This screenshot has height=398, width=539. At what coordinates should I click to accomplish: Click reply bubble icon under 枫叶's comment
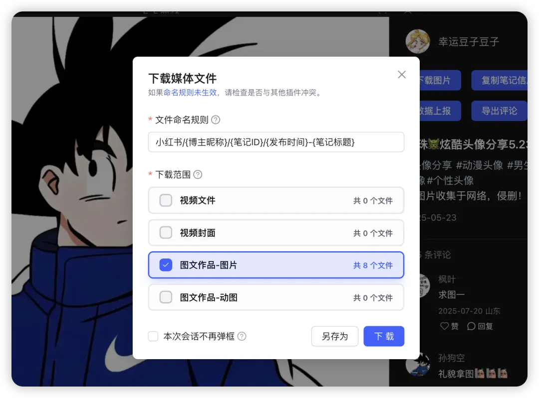tap(471, 326)
